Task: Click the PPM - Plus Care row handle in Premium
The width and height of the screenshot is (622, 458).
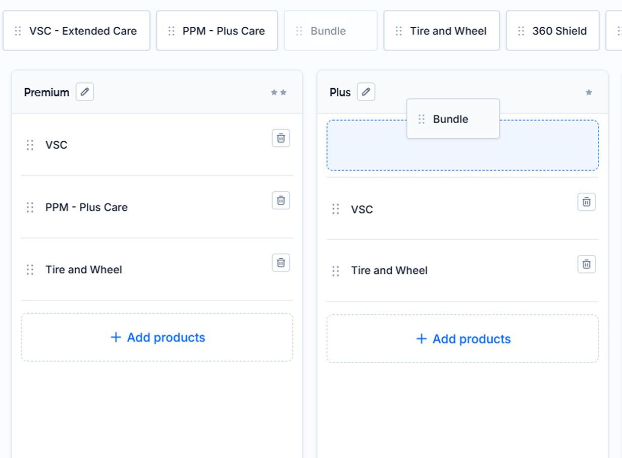Action: pyautogui.click(x=30, y=207)
